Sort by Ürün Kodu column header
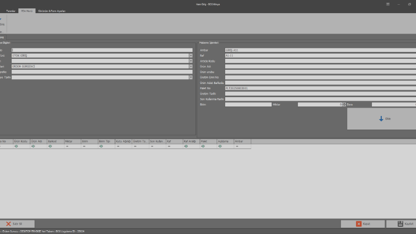Screen dimensions: 416x234 pos(22,142)
